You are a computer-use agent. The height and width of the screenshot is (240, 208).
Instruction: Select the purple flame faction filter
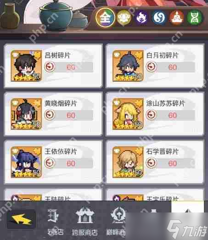141,17
